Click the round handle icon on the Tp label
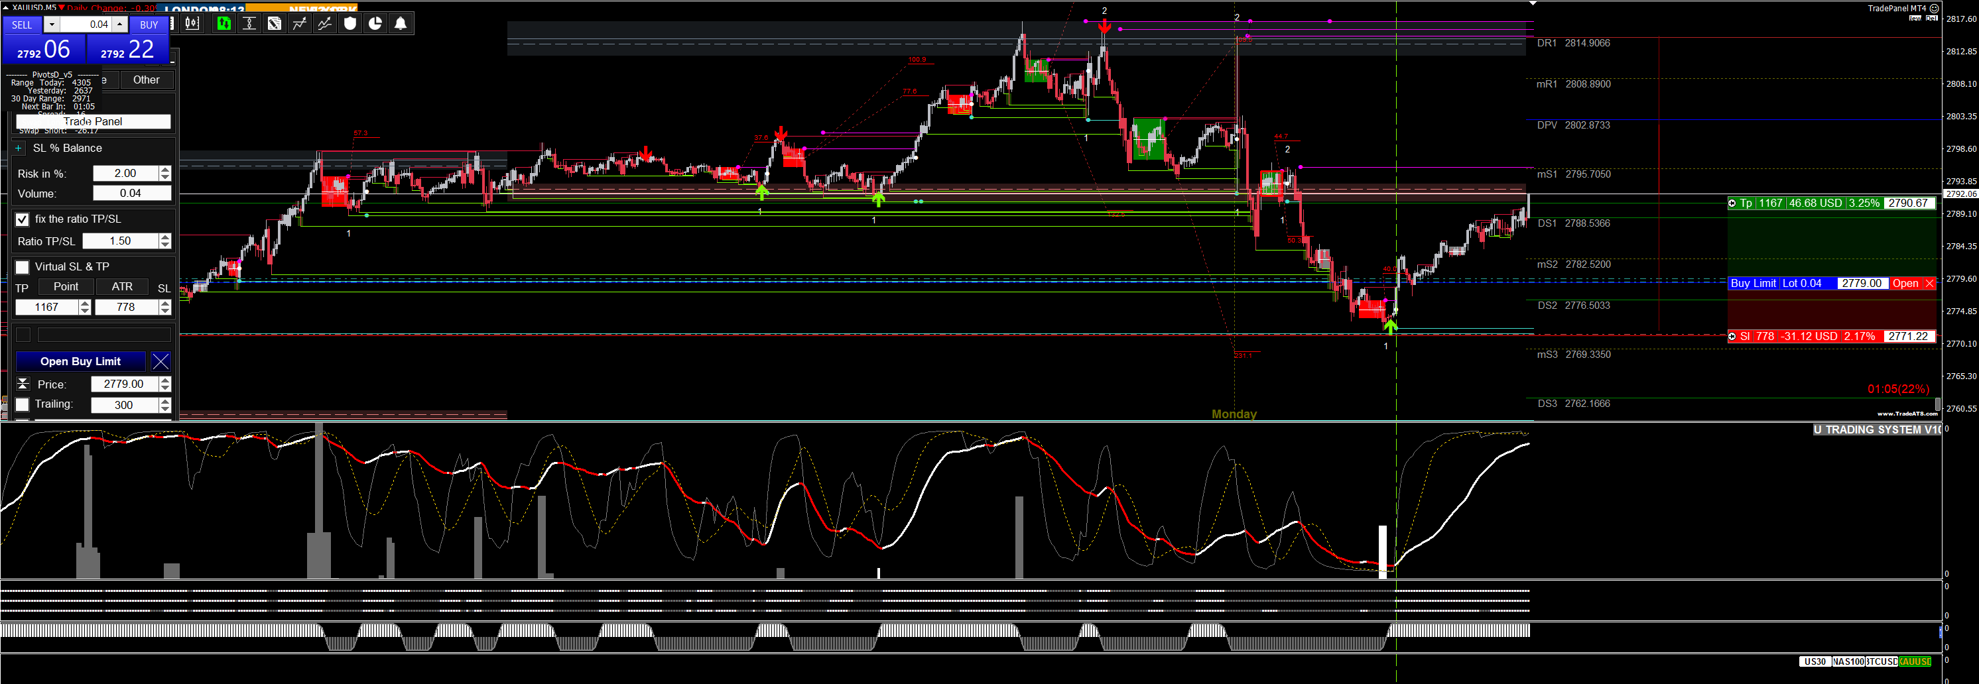This screenshot has width=1979, height=684. tap(1732, 203)
